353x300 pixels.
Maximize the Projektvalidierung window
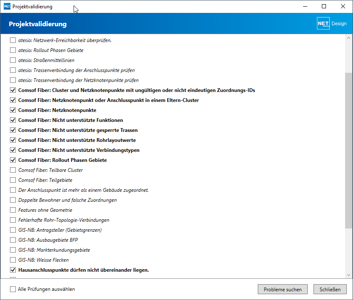pos(324,6)
